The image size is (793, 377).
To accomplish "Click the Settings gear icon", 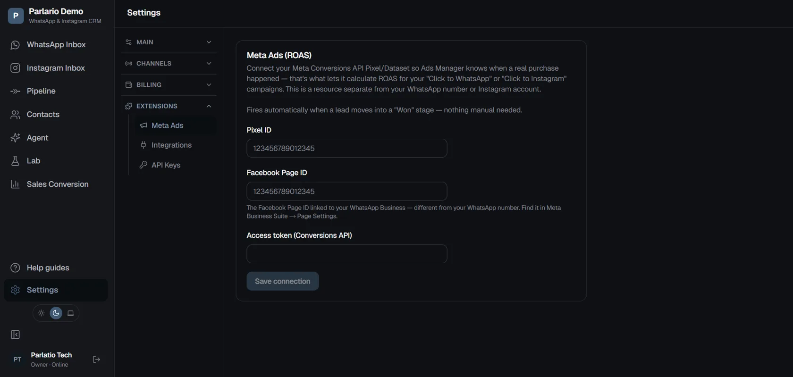I will pyautogui.click(x=15, y=290).
